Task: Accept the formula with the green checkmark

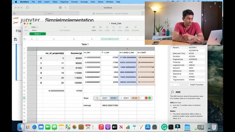Action: point(149,98)
